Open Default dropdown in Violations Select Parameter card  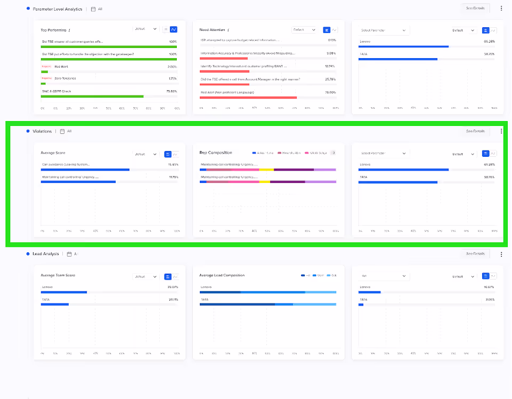coord(464,154)
